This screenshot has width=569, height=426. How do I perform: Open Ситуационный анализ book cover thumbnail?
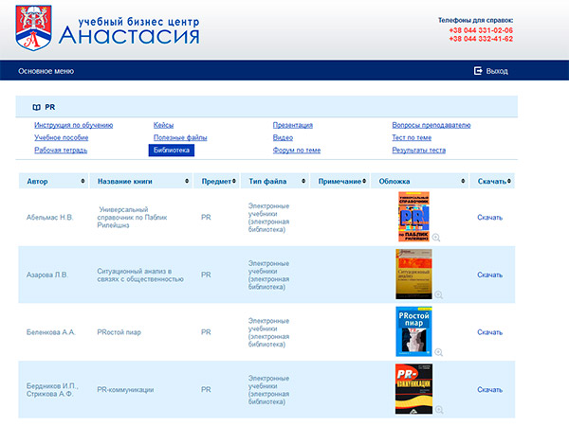(x=413, y=273)
